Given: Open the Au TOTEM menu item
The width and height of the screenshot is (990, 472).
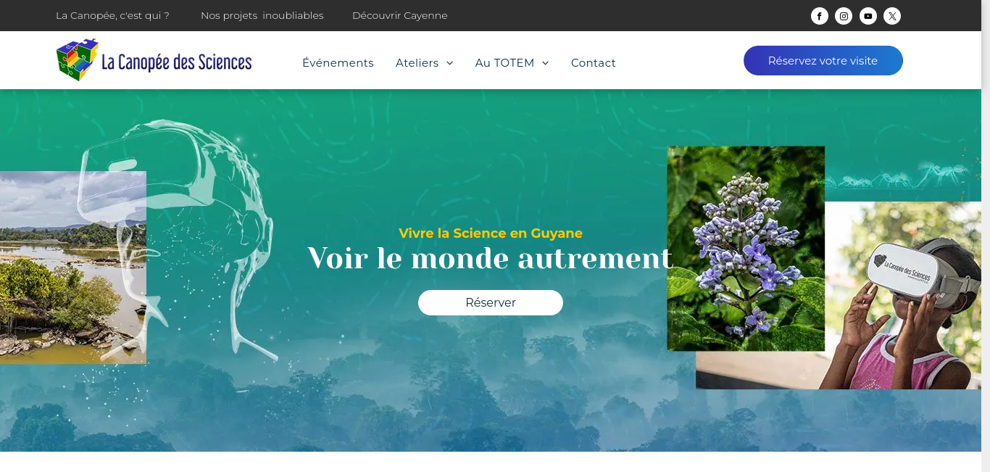Looking at the screenshot, I should [505, 63].
